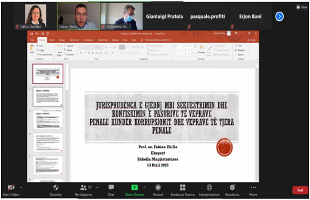Open the Zoom Security menu icon
Viewport: 310px width, 200px height.
click(x=56, y=188)
